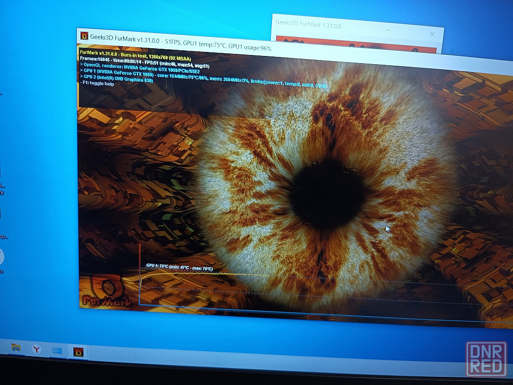Open the blue window app icon on taskbar
The height and width of the screenshot is (385, 513).
click(x=57, y=351)
